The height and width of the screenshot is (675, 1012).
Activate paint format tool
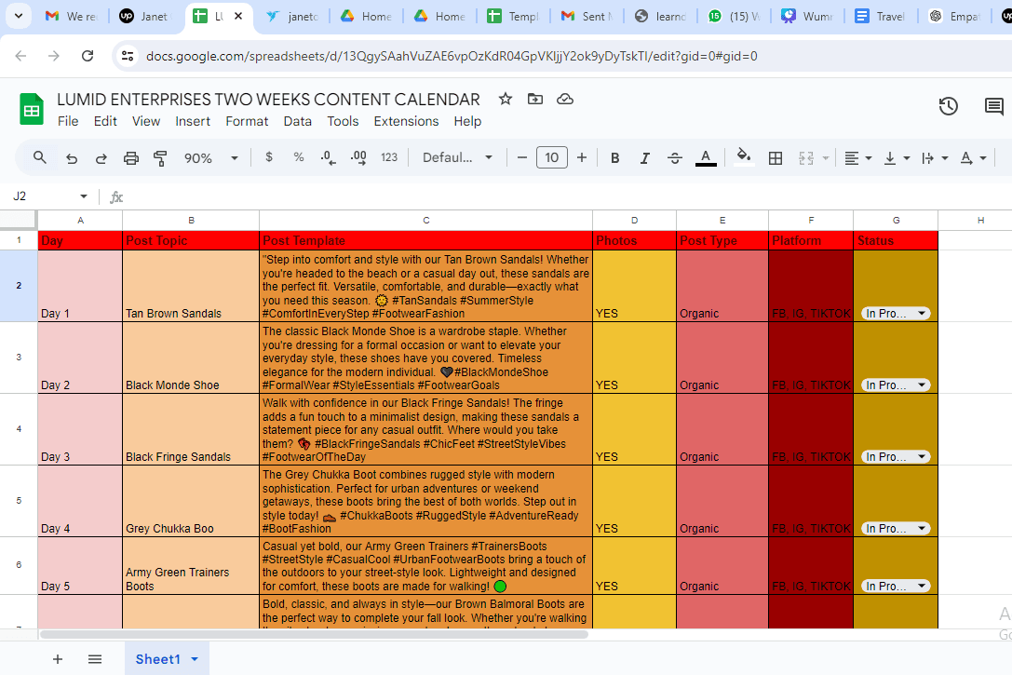click(x=160, y=158)
